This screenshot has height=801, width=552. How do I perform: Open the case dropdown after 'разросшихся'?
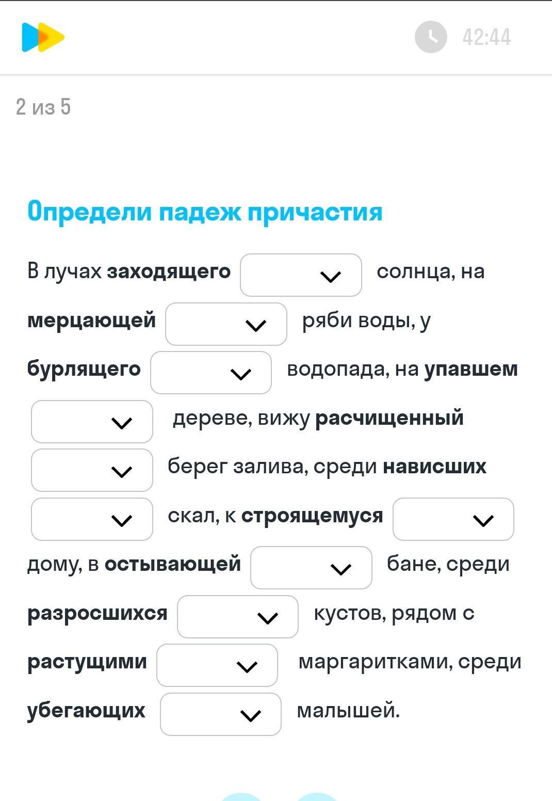pos(238,617)
